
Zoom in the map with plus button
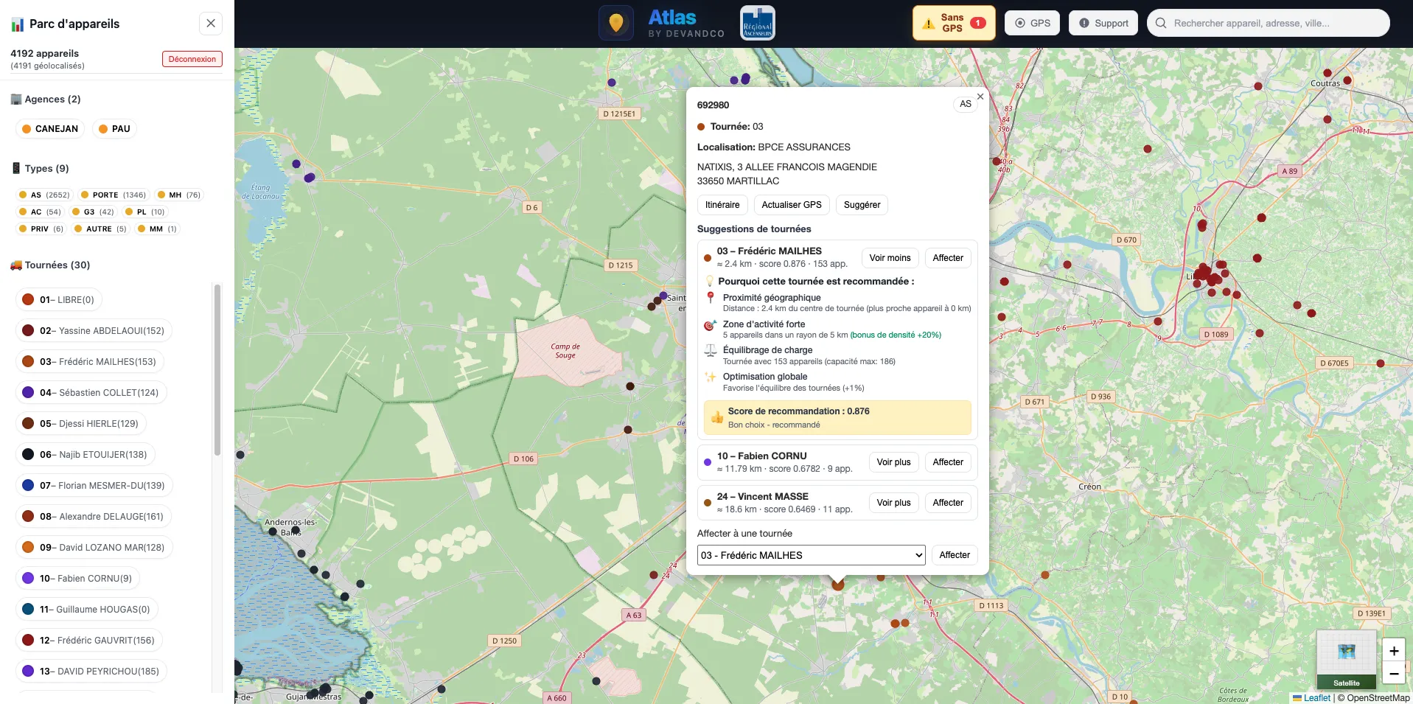(1393, 650)
